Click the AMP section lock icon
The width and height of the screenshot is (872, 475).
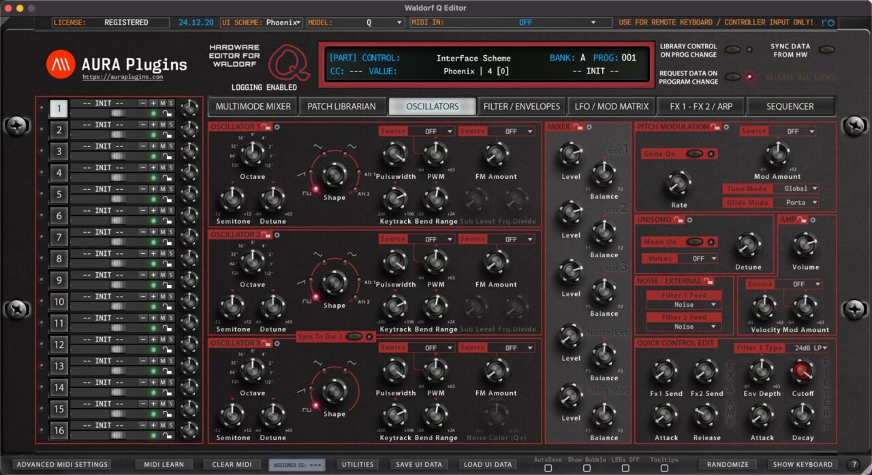(803, 220)
